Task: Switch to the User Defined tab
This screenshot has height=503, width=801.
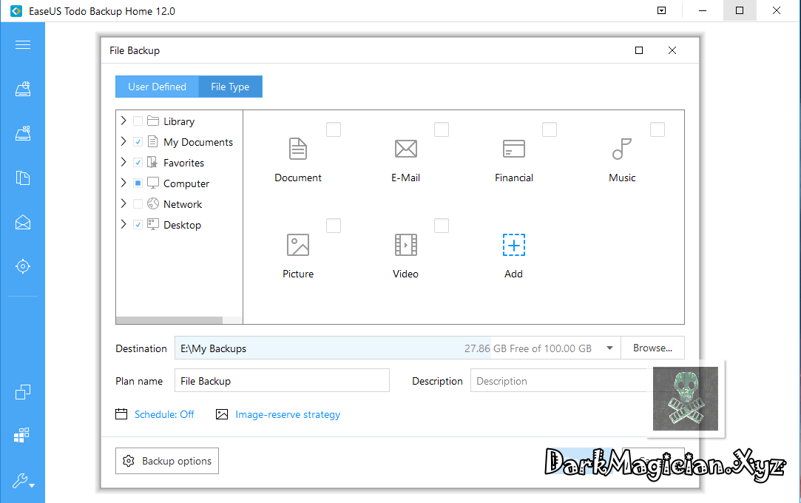Action: (157, 87)
